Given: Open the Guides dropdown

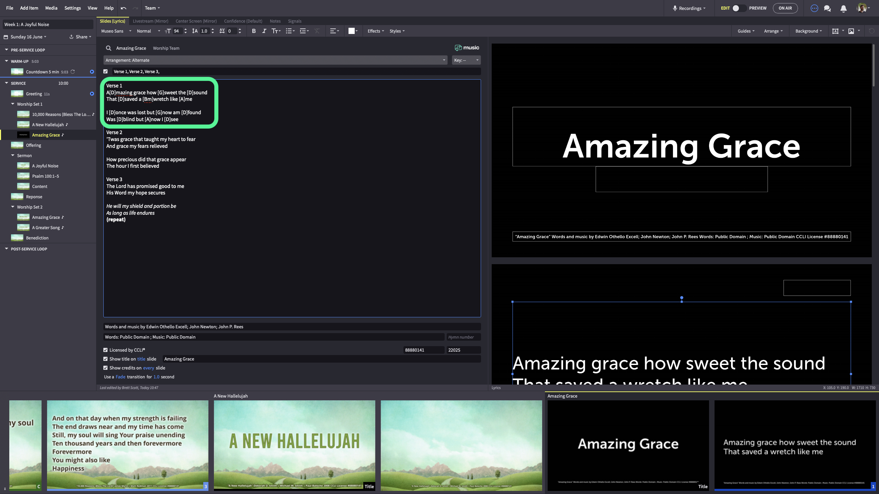Looking at the screenshot, I should pyautogui.click(x=746, y=31).
